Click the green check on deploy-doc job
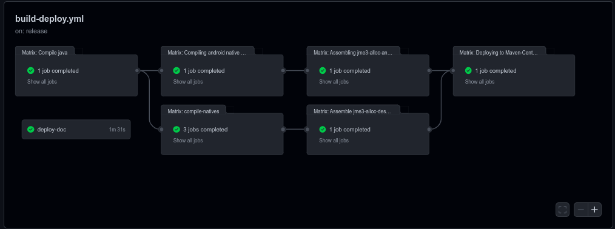 click(30, 129)
